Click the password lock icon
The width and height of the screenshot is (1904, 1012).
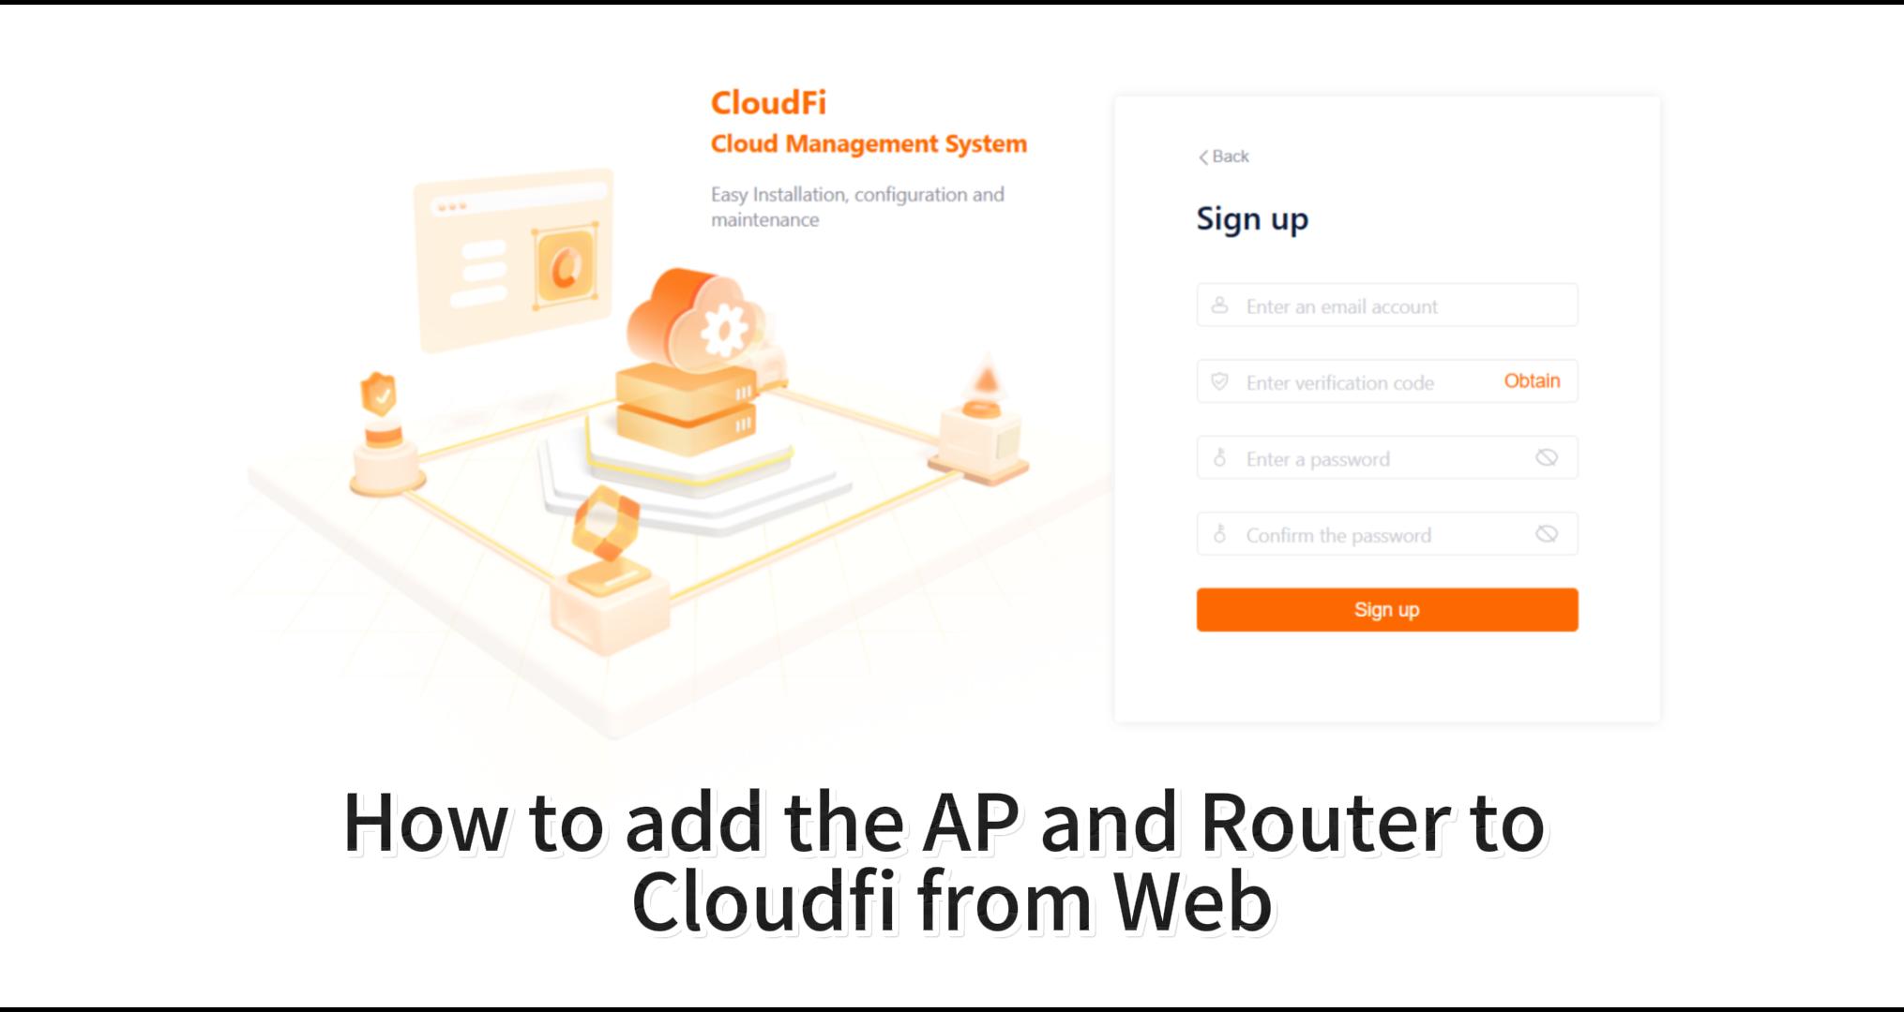point(1220,458)
